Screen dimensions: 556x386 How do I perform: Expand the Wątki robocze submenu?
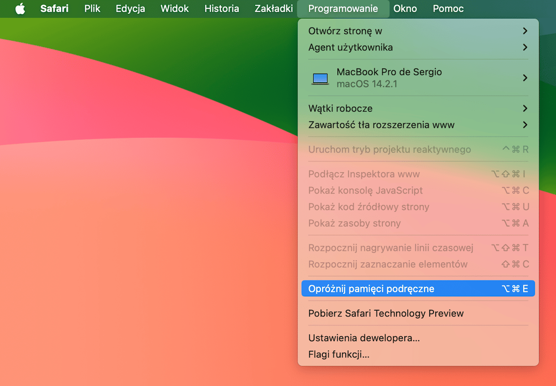point(418,108)
